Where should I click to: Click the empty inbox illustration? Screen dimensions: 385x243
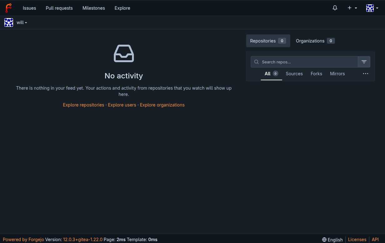pyautogui.click(x=124, y=53)
